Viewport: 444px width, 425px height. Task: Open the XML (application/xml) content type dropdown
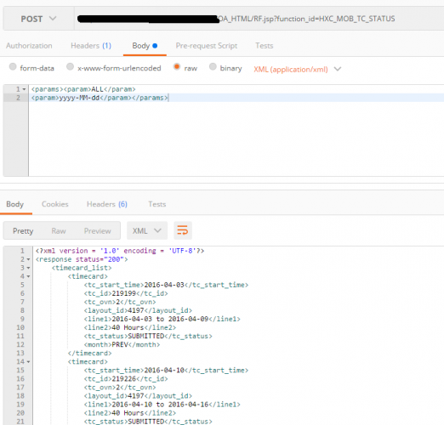click(x=298, y=69)
